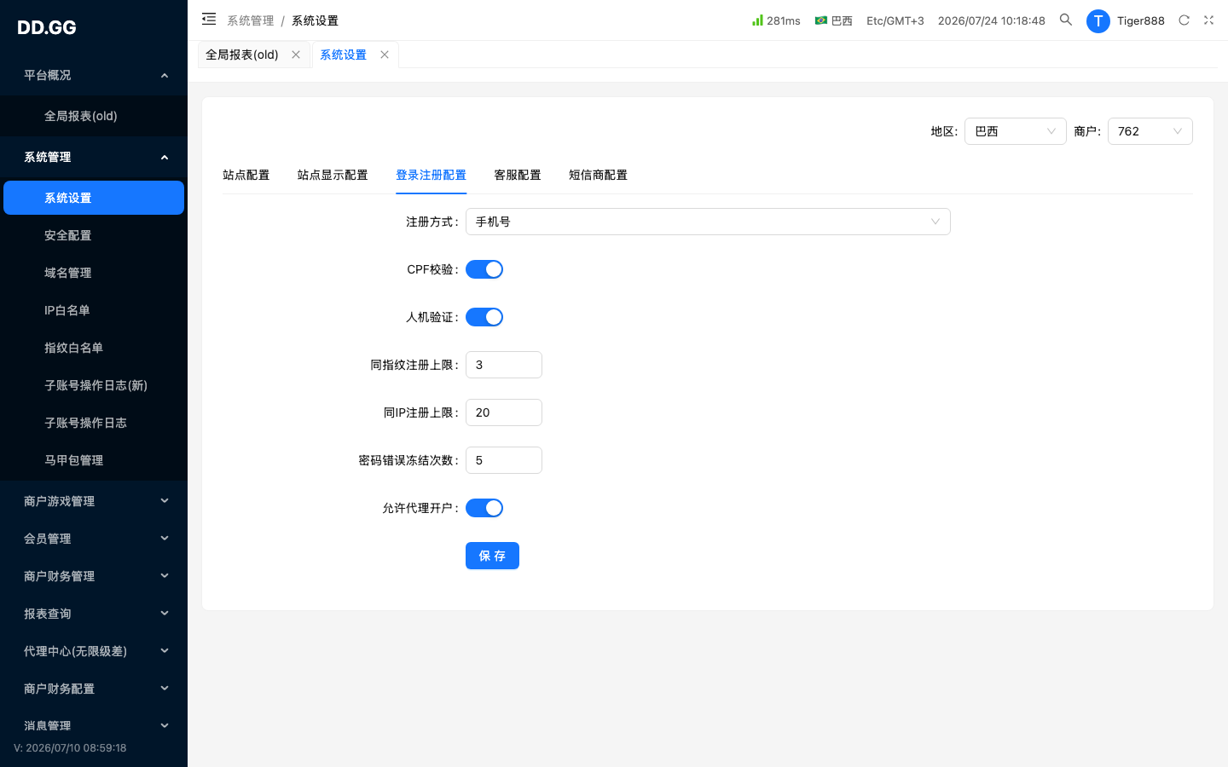Open the 商户 merchant dropdown

1150,131
